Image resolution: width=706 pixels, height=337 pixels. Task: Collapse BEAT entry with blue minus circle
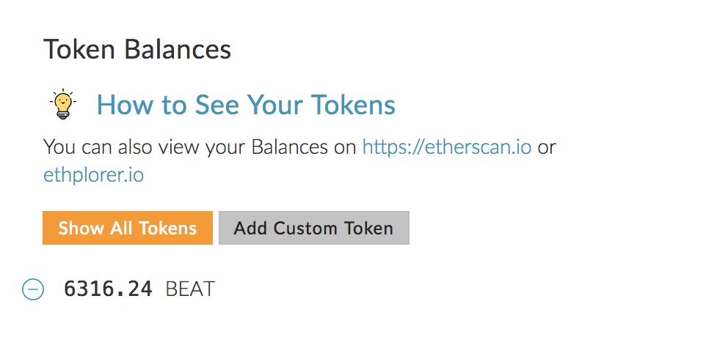click(x=33, y=289)
